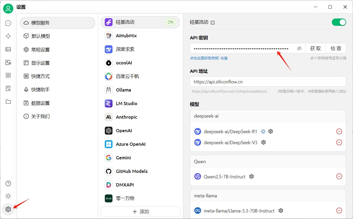Toggle the 硅基流动 provider enable switch
The image size is (353, 219).
[339, 22]
